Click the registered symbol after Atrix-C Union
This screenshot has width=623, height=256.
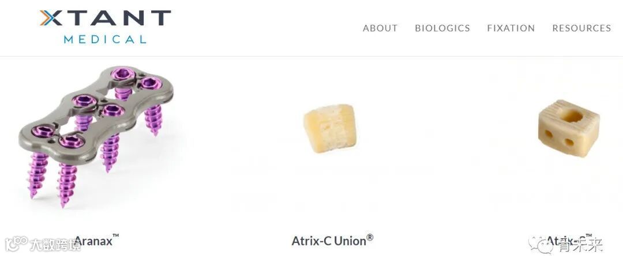coord(370,237)
